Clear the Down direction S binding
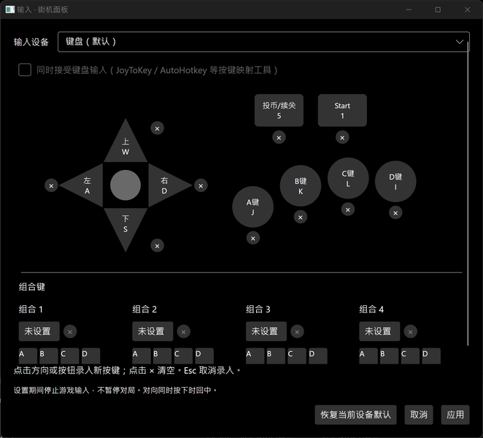This screenshot has width=483, height=438. 157,246
